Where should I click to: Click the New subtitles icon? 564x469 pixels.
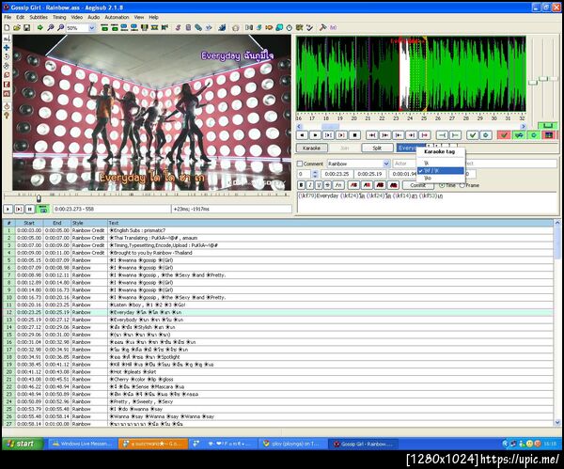coord(7,27)
